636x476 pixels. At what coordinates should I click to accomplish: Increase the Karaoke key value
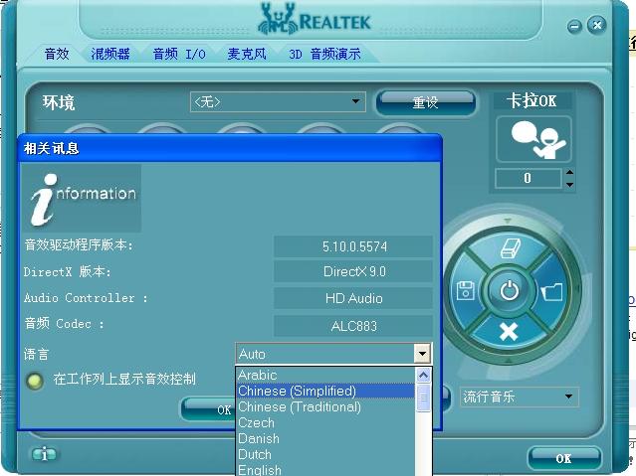[569, 172]
